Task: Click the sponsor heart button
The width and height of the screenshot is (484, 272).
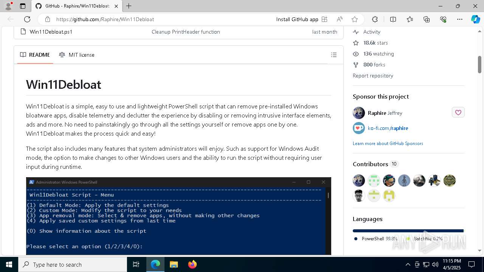Action: coord(458,112)
